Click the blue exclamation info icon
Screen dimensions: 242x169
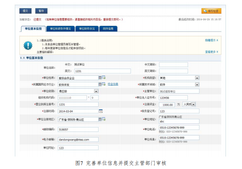point(28,46)
